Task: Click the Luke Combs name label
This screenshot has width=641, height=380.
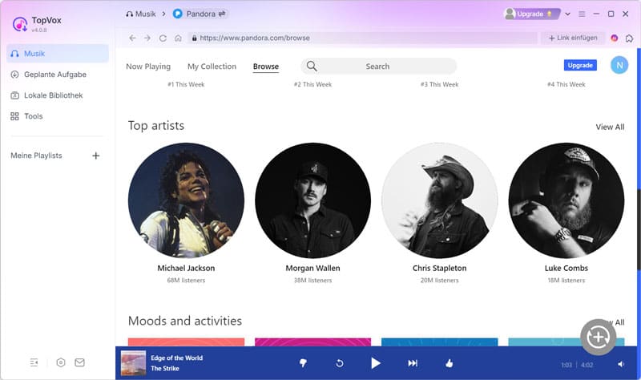Action: [x=566, y=269]
